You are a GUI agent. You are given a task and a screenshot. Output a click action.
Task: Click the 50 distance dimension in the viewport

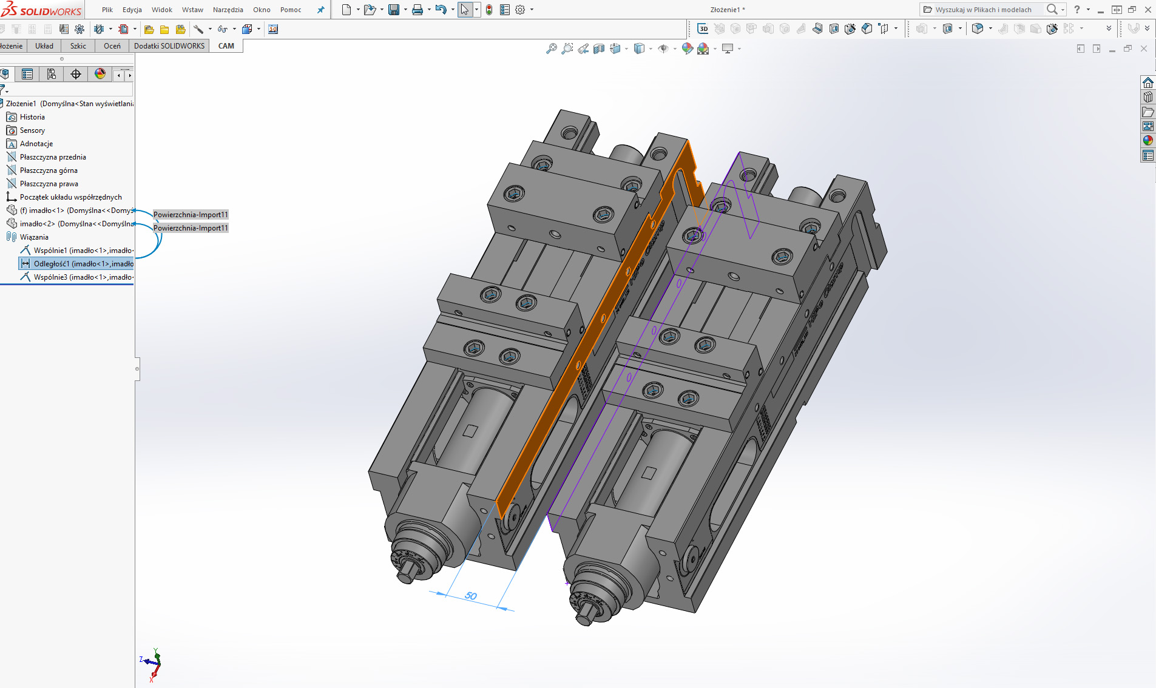(x=471, y=596)
